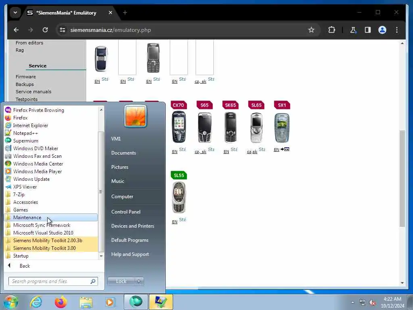This screenshot has width=413, height=310.
Task: Click the Search programs and files box
Action: tap(53, 281)
